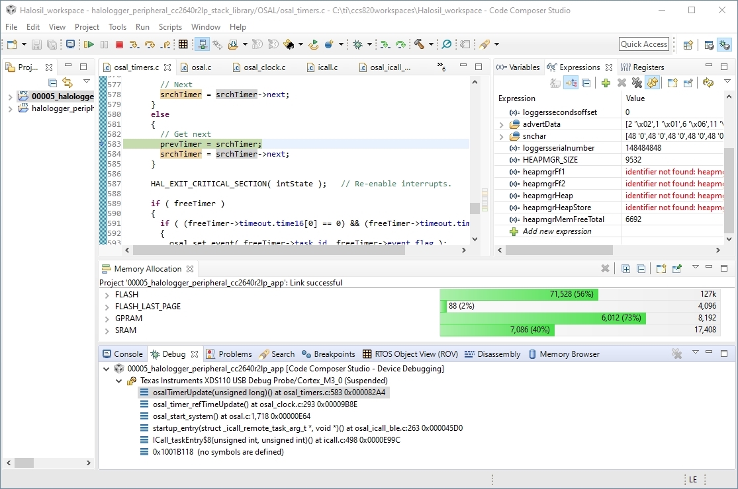The image size is (738, 489).
Task: Click the GPRAM 6,012 (73%) usage bar
Action: 543,319
